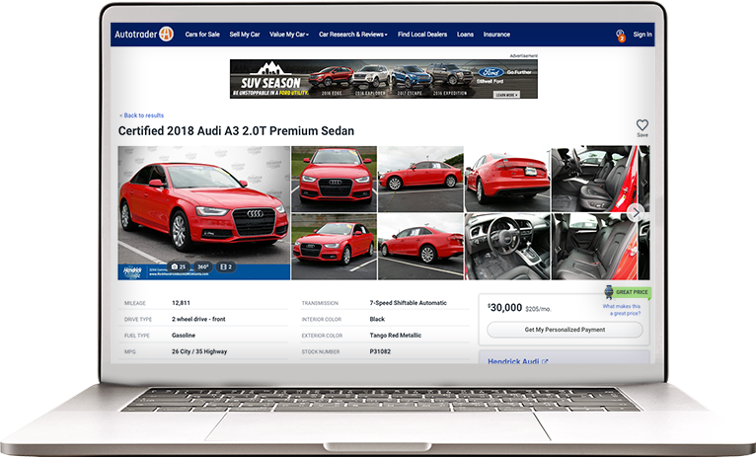The image size is (756, 457).
Task: Click Learn More on Ford ad
Action: point(505,95)
